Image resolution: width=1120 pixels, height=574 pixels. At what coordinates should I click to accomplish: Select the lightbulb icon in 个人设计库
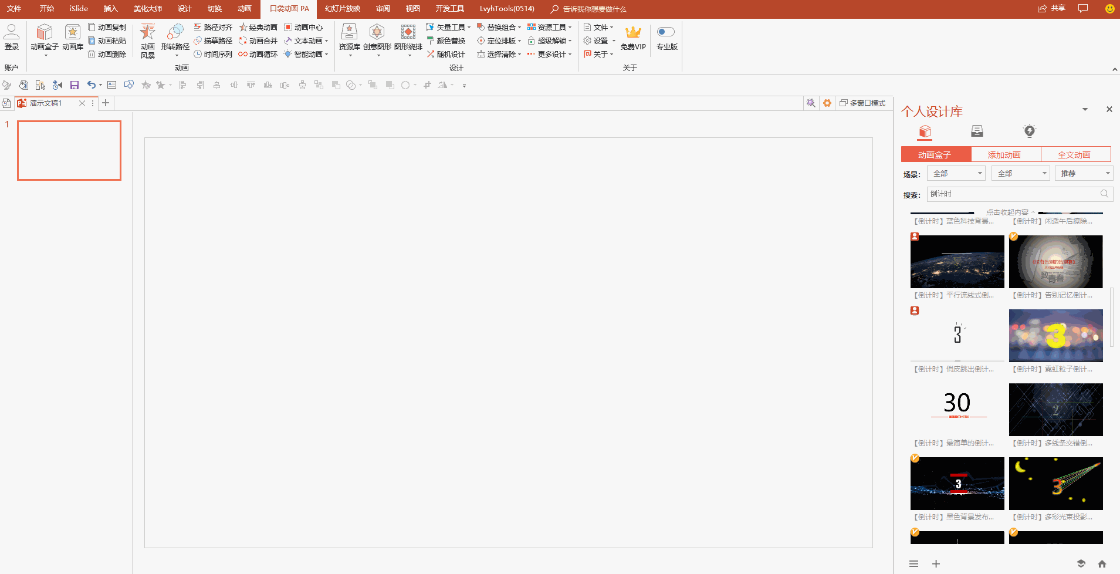(1030, 131)
